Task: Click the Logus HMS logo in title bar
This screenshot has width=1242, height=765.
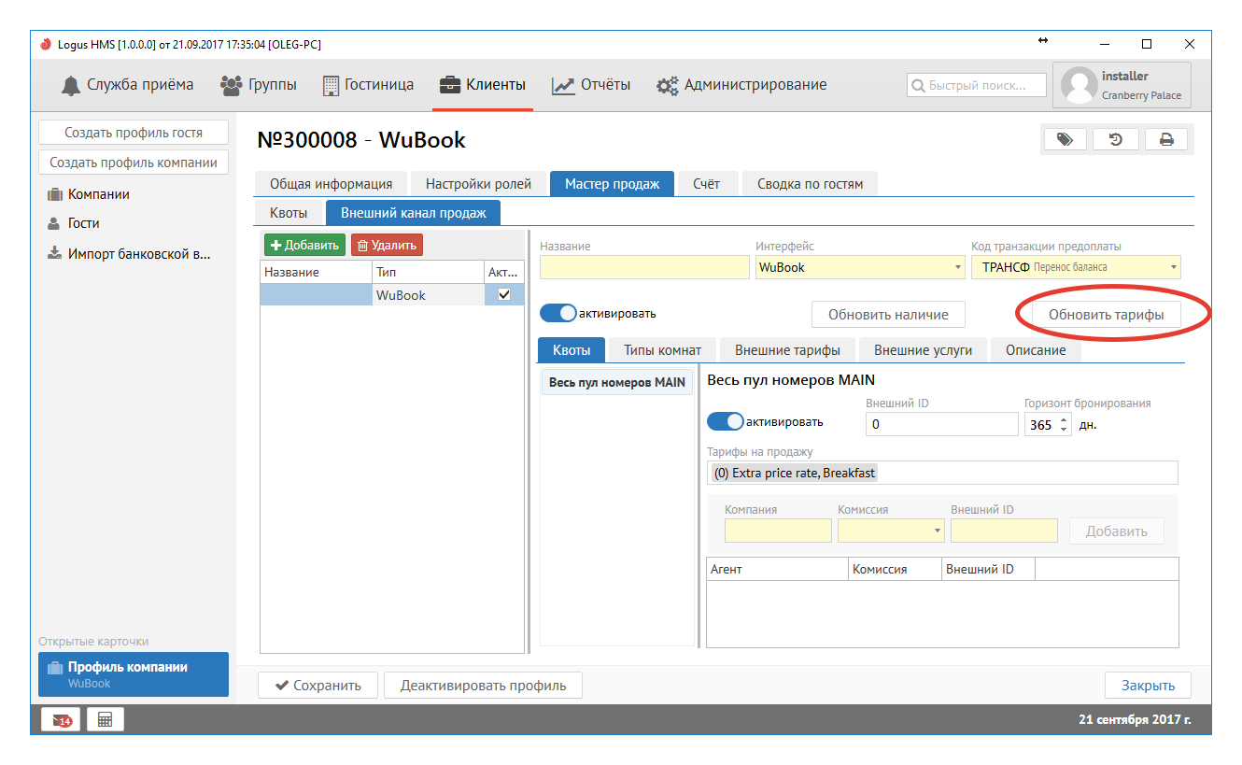Action: (46, 44)
